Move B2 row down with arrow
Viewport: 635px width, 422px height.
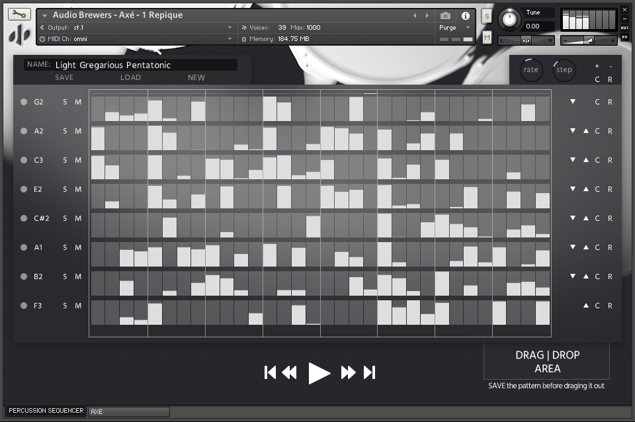(573, 276)
